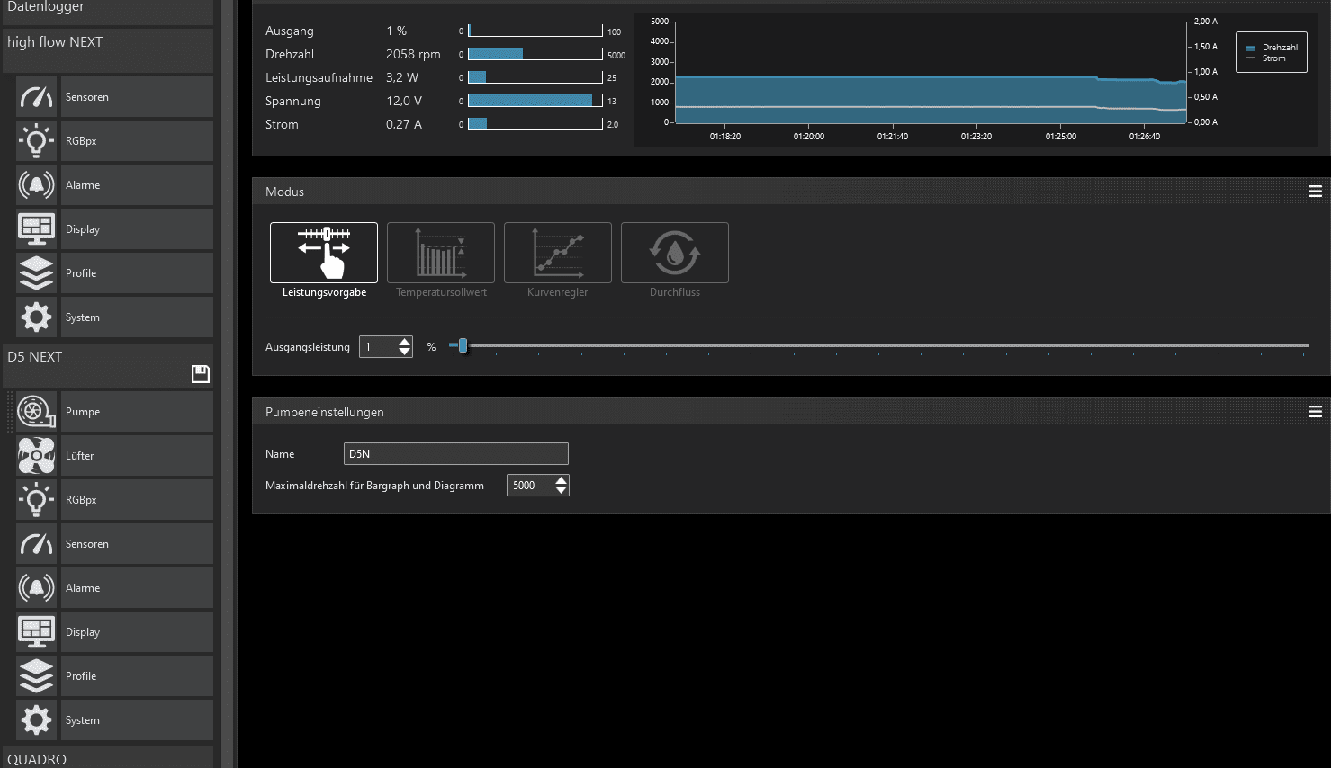Select Temperatursollwert mode icon
Image resolution: width=1331 pixels, height=768 pixels.
tap(441, 253)
